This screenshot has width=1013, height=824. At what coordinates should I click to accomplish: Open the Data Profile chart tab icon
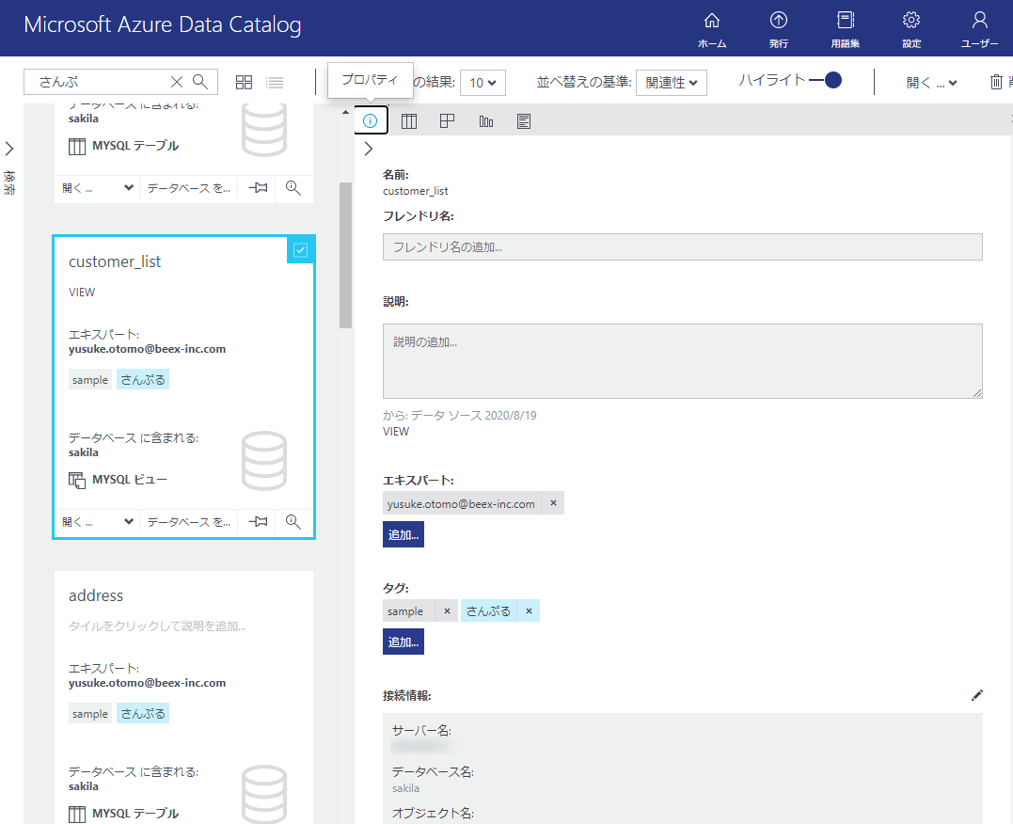(486, 120)
